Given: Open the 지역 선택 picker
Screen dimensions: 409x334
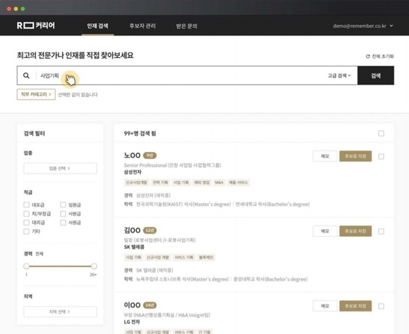Looking at the screenshot, I should point(60,312).
